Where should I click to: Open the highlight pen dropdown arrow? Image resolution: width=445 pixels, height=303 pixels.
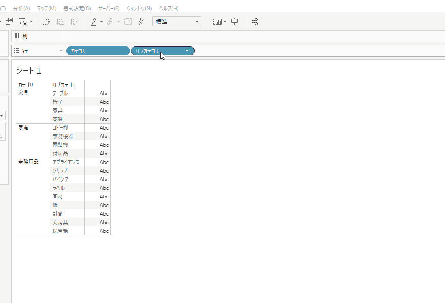pyautogui.click(x=101, y=22)
